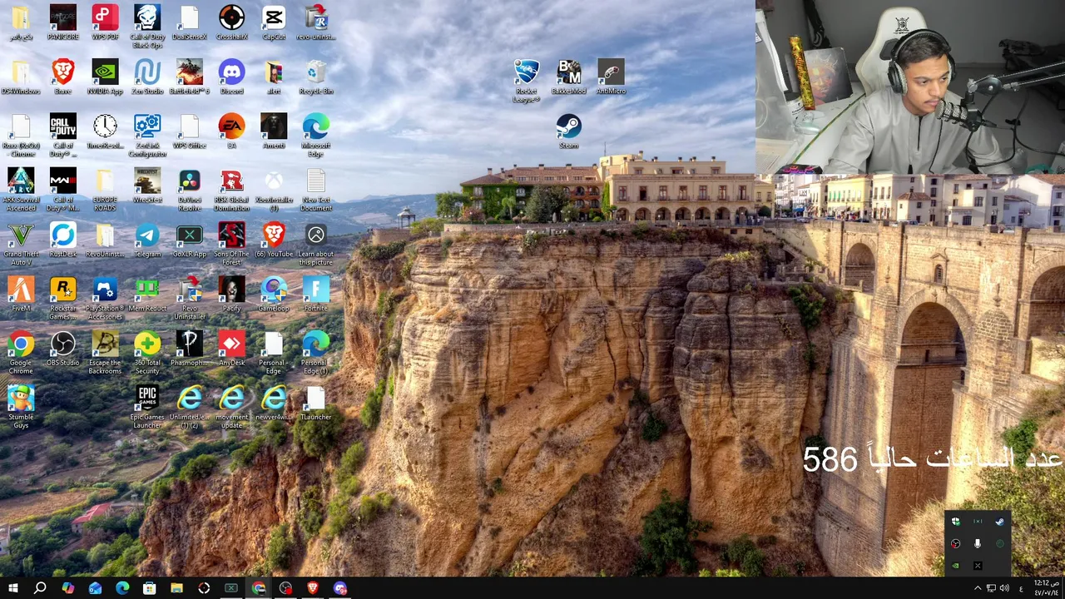Open the GoXLR App desktop shortcut
The image size is (1065, 599).
coord(190,239)
